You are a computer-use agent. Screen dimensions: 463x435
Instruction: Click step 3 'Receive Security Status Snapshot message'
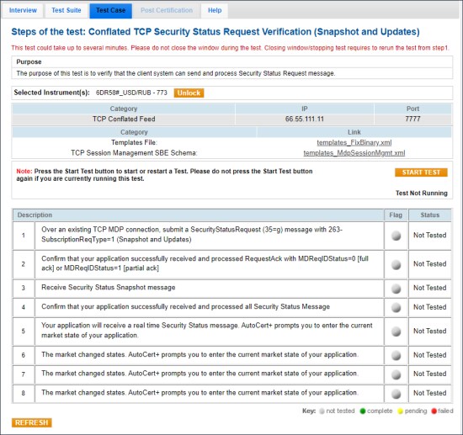pyautogui.click(x=108, y=288)
